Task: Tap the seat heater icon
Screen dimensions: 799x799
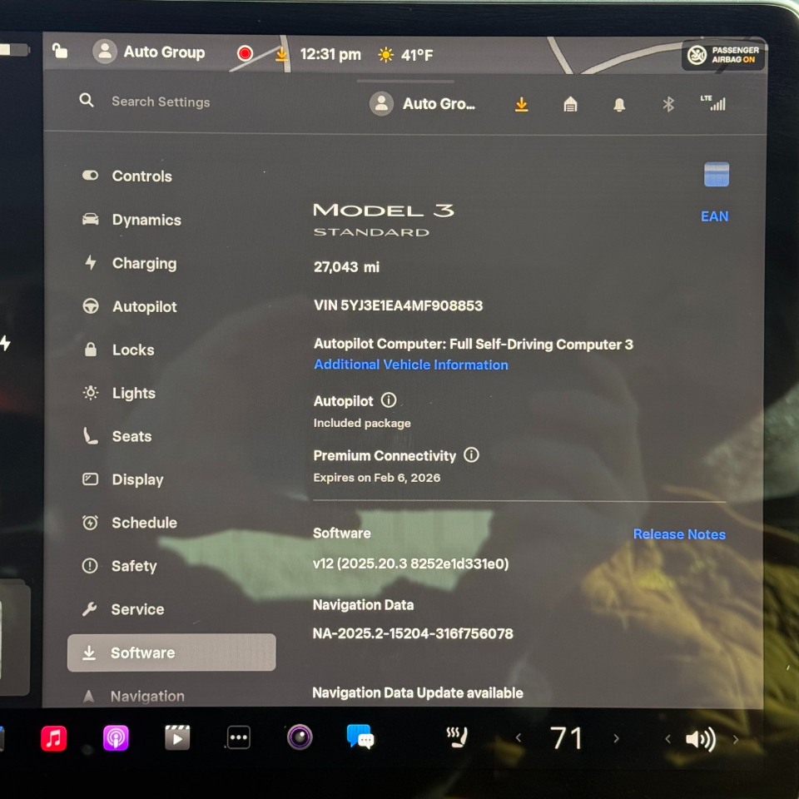Action: (x=457, y=737)
